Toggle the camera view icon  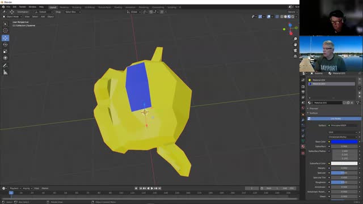point(295,50)
